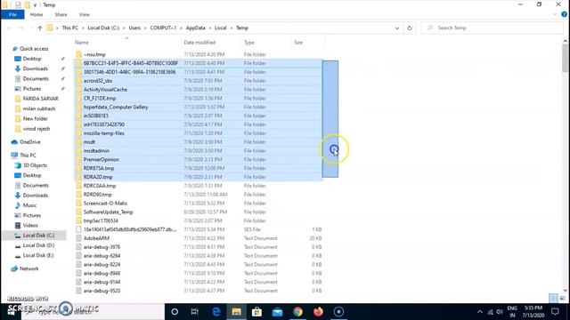Open Videos under This PC
Viewport: 570px width, 320px height.
coord(30,225)
